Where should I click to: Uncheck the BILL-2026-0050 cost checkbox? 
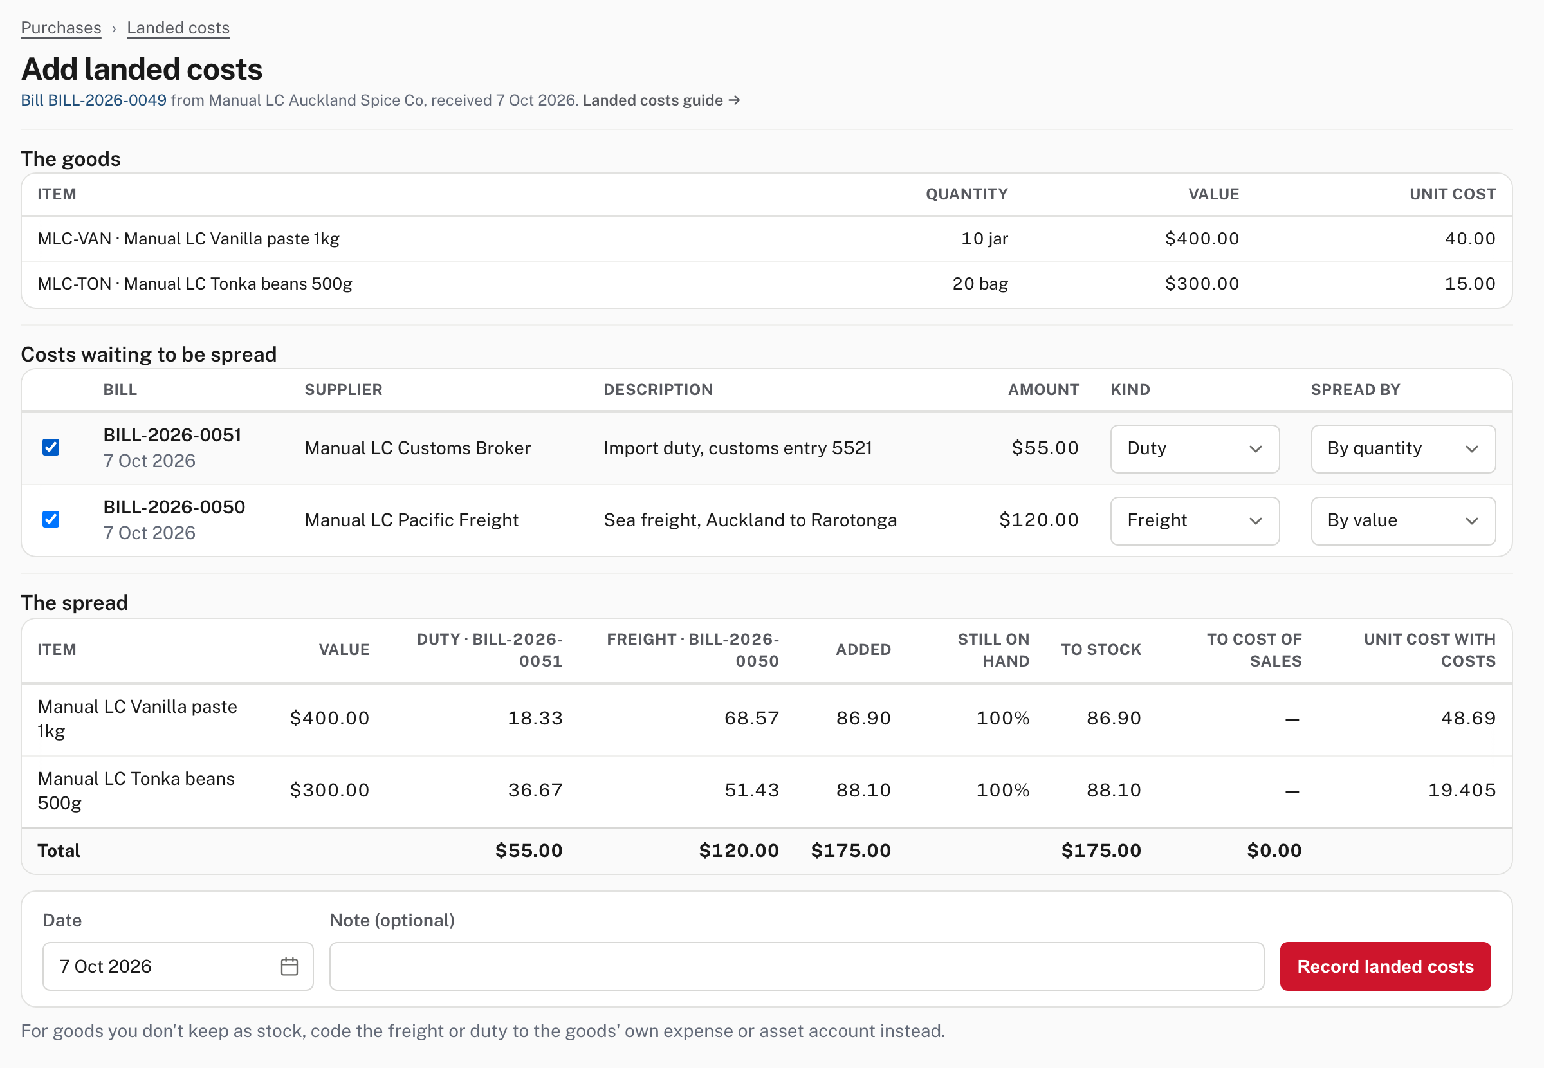coord(51,519)
